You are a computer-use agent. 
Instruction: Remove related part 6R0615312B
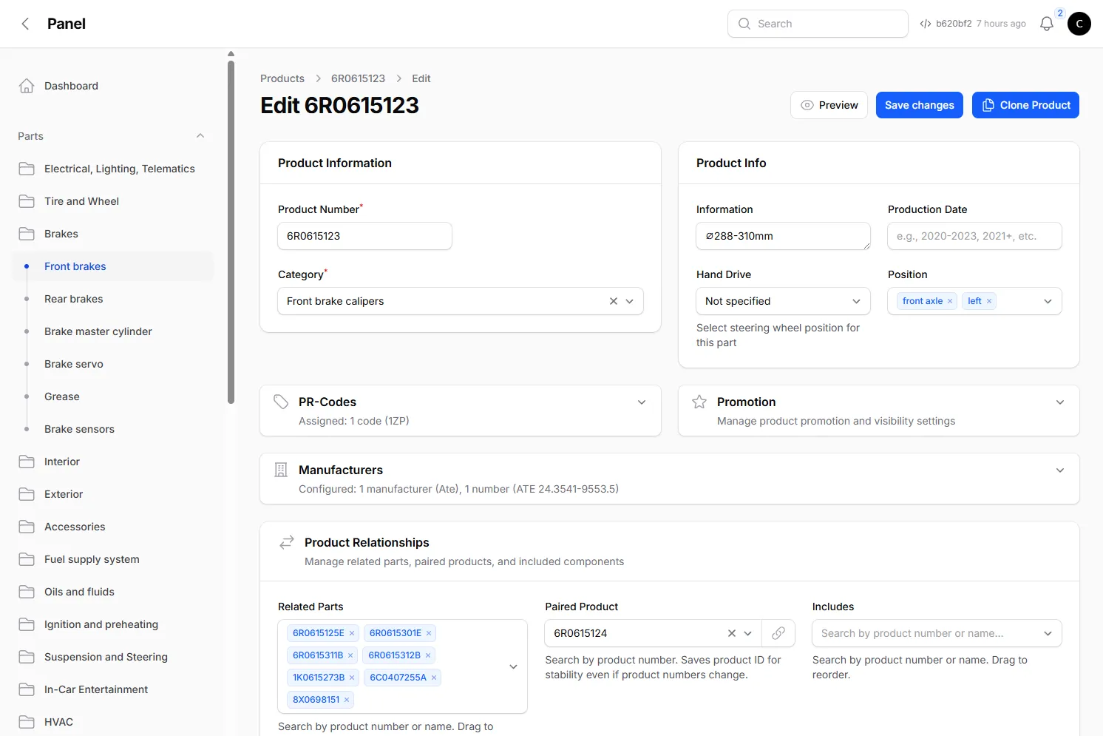[x=428, y=655]
